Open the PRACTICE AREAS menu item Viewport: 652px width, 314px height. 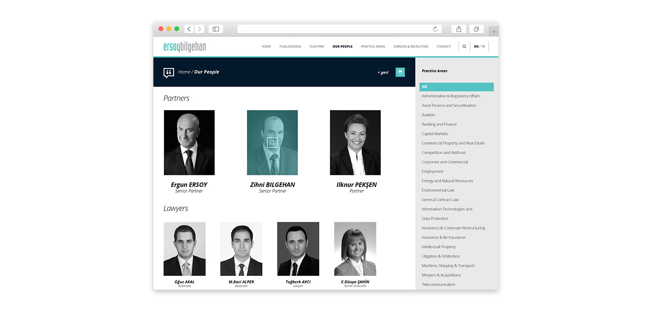click(x=373, y=46)
